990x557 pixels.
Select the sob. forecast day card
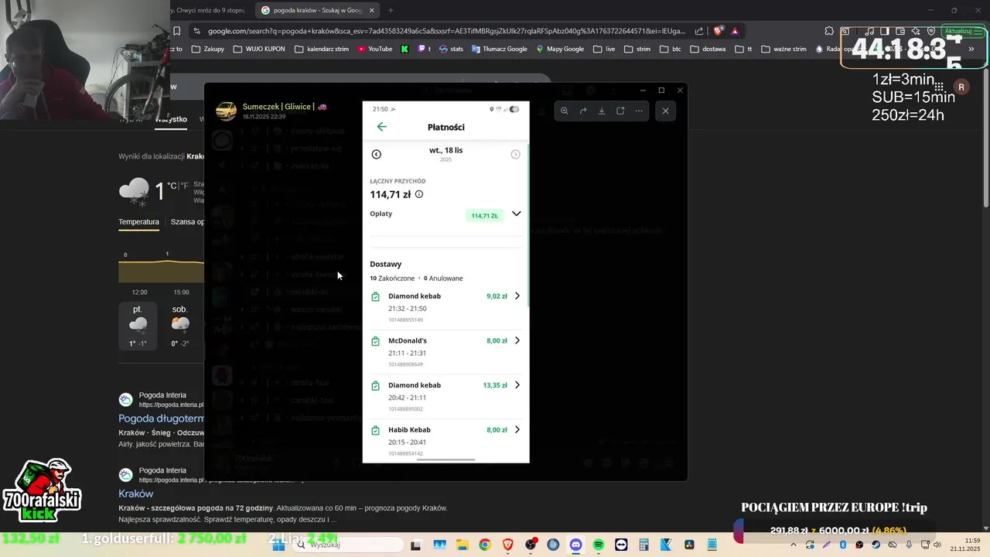(180, 326)
